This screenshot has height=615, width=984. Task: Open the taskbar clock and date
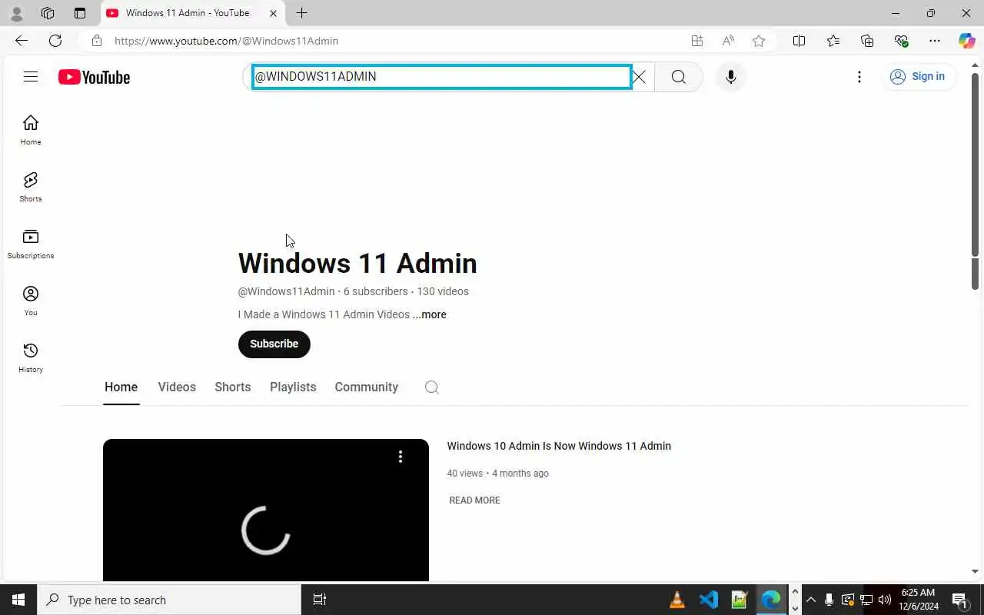(919, 600)
